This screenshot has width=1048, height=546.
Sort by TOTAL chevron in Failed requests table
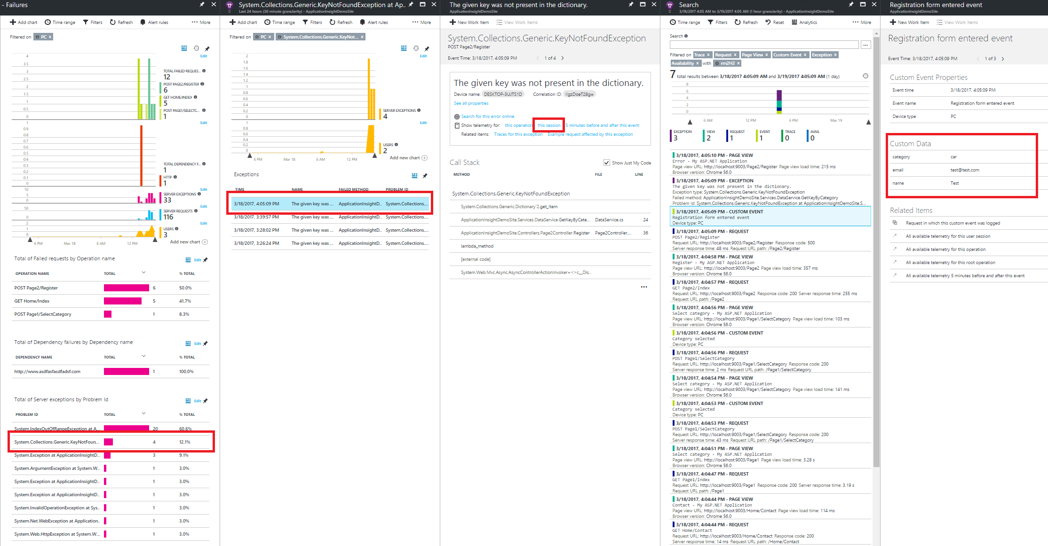click(x=143, y=273)
